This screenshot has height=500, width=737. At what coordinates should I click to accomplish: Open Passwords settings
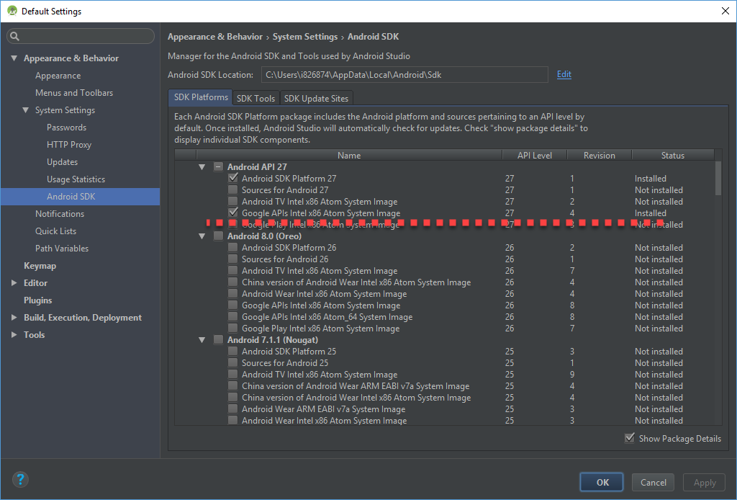coord(66,127)
